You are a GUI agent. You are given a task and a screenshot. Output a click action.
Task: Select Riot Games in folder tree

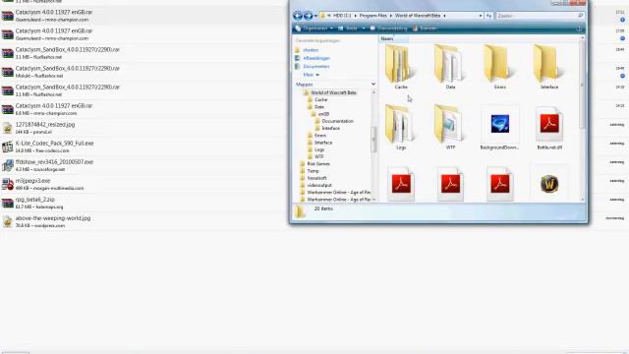(x=318, y=164)
